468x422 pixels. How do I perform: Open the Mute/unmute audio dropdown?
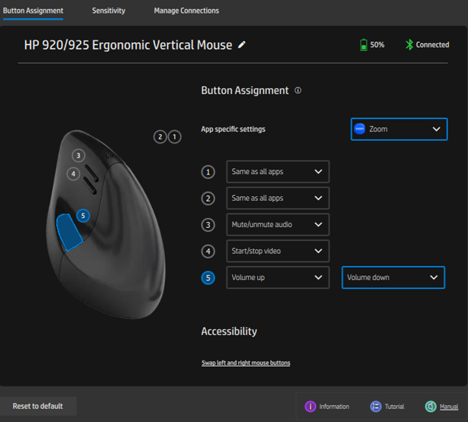pyautogui.click(x=278, y=225)
